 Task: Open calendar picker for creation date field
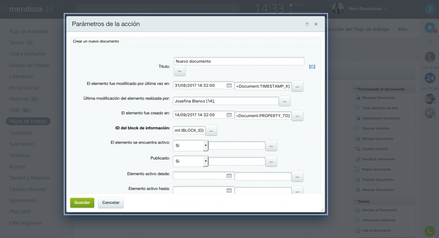tap(229, 115)
